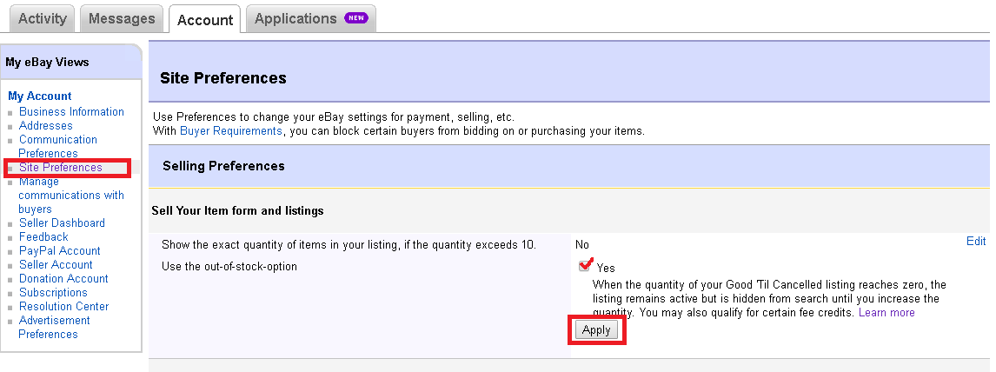
Task: Open Donation Account link
Action: click(x=63, y=279)
